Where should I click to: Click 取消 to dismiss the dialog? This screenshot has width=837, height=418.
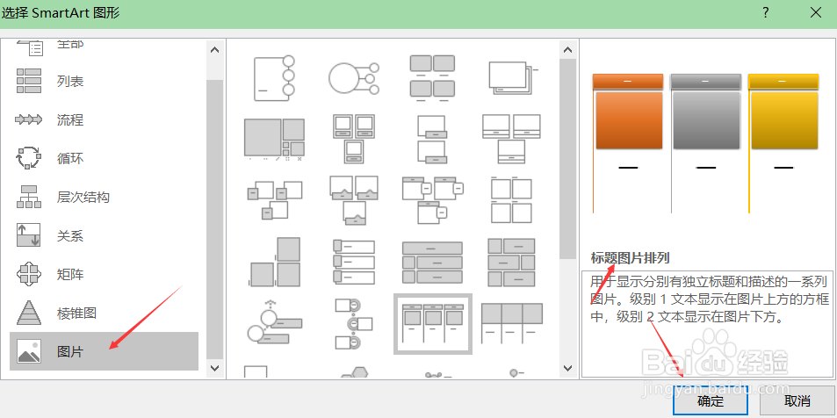coord(797,400)
